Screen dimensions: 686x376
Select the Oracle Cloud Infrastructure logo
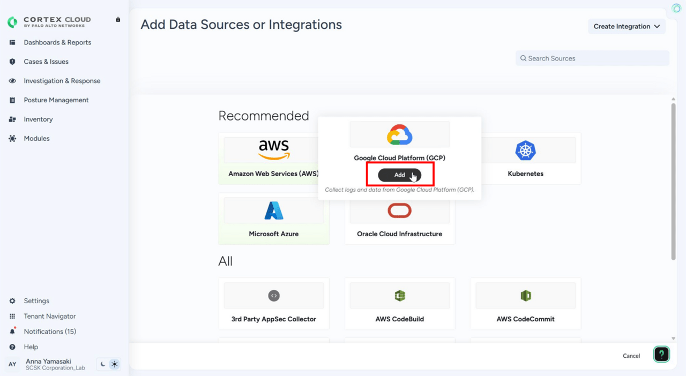point(400,210)
